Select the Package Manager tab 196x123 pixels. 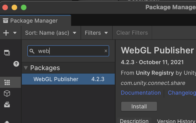pyautogui.click(x=35, y=21)
